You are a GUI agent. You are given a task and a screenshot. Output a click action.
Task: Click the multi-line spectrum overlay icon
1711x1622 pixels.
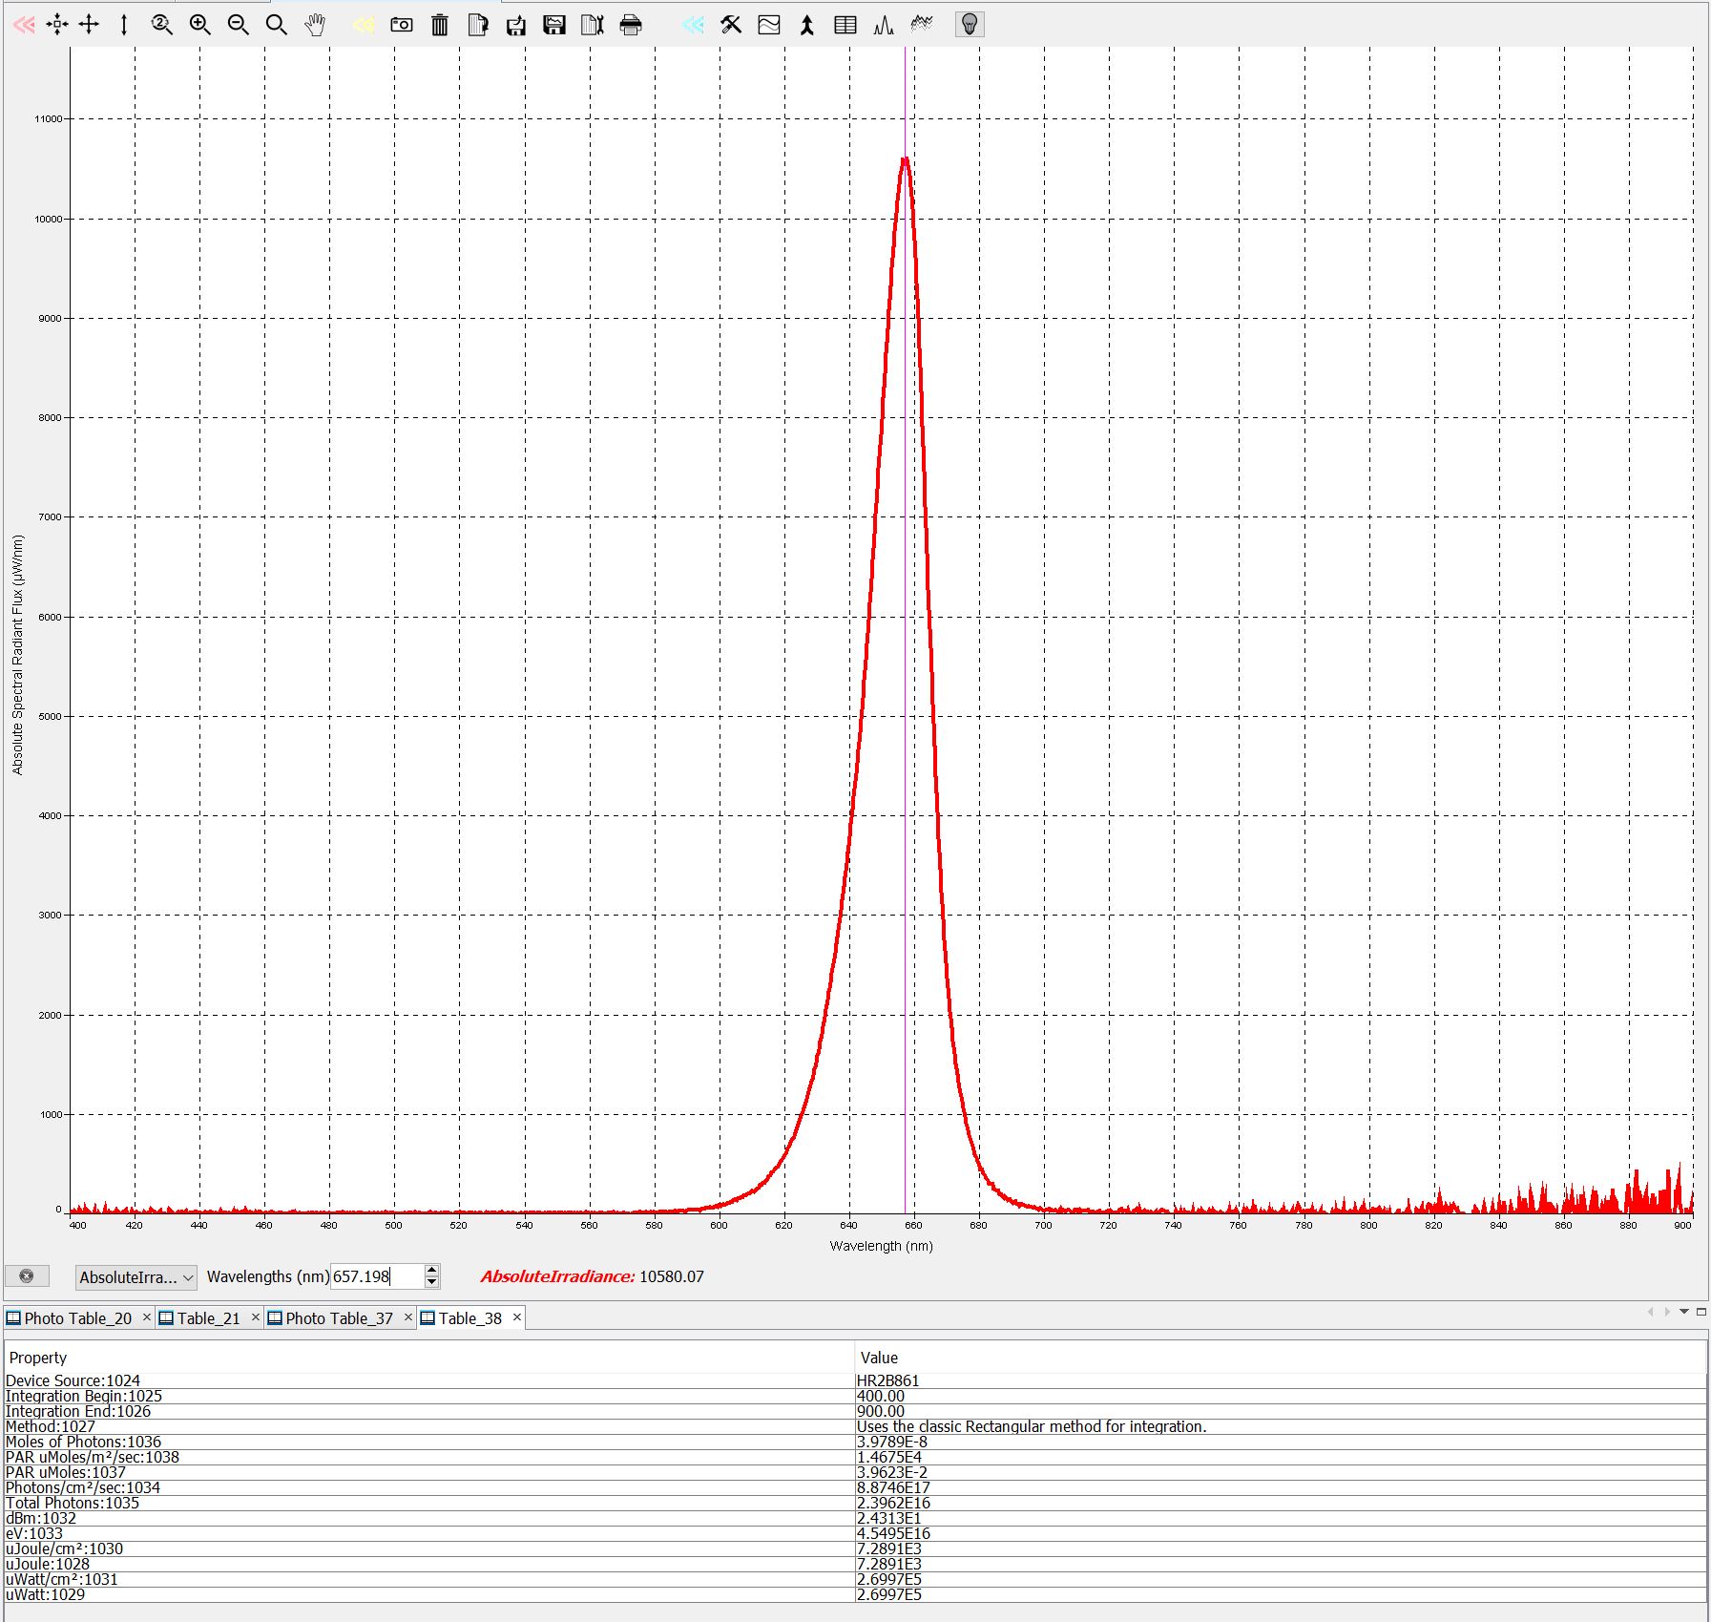click(922, 25)
